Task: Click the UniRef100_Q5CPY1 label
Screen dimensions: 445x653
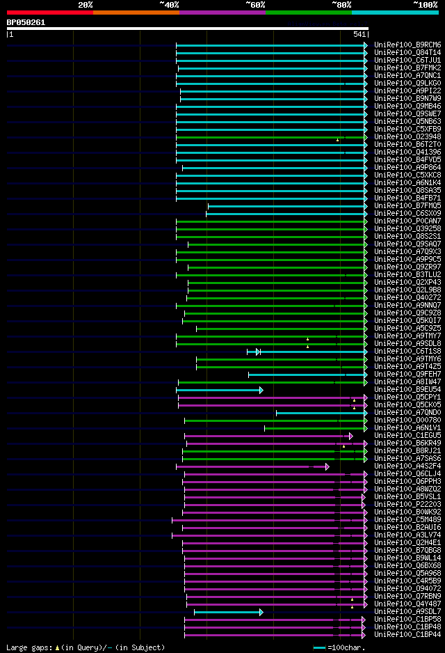Action: (407, 398)
